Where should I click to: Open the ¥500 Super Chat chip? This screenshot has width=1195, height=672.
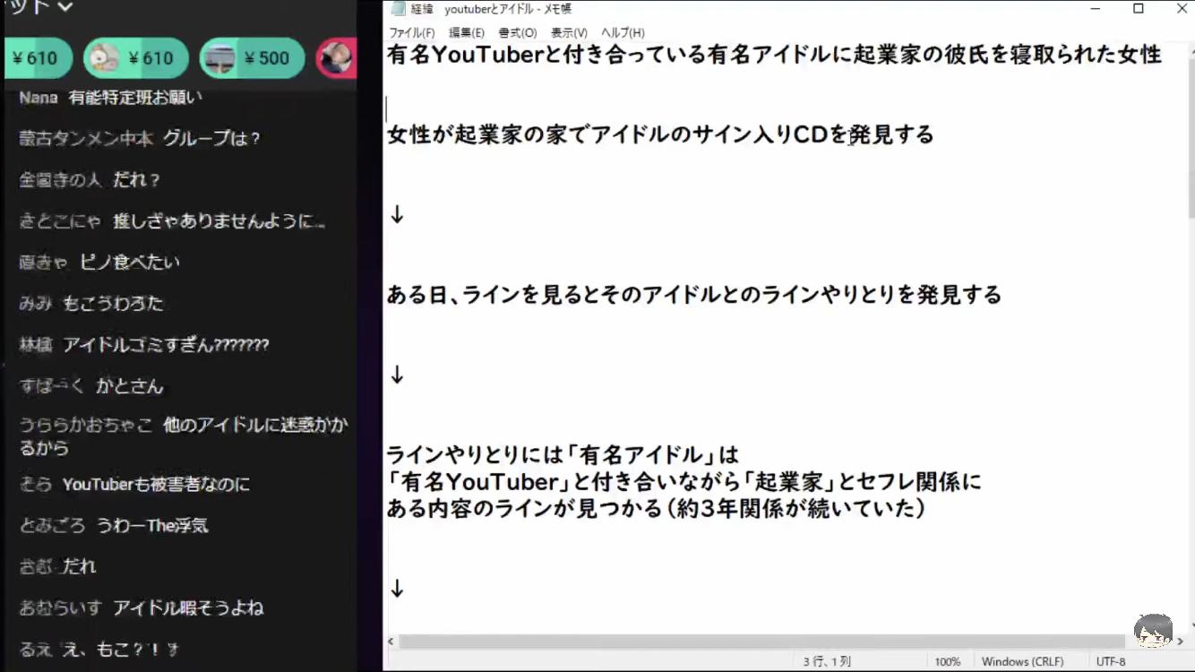(x=252, y=59)
